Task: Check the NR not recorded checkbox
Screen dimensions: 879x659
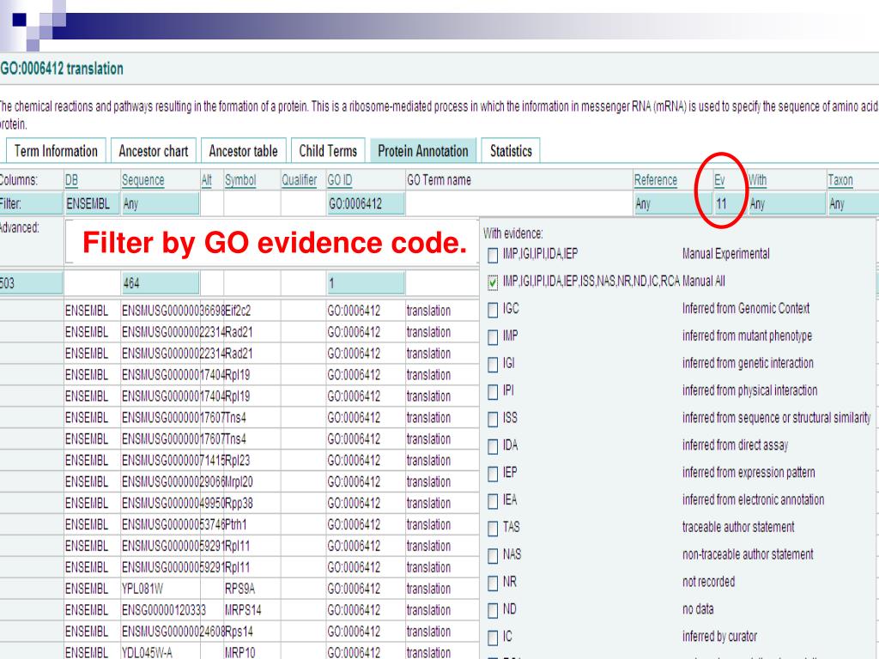Action: pos(493,583)
